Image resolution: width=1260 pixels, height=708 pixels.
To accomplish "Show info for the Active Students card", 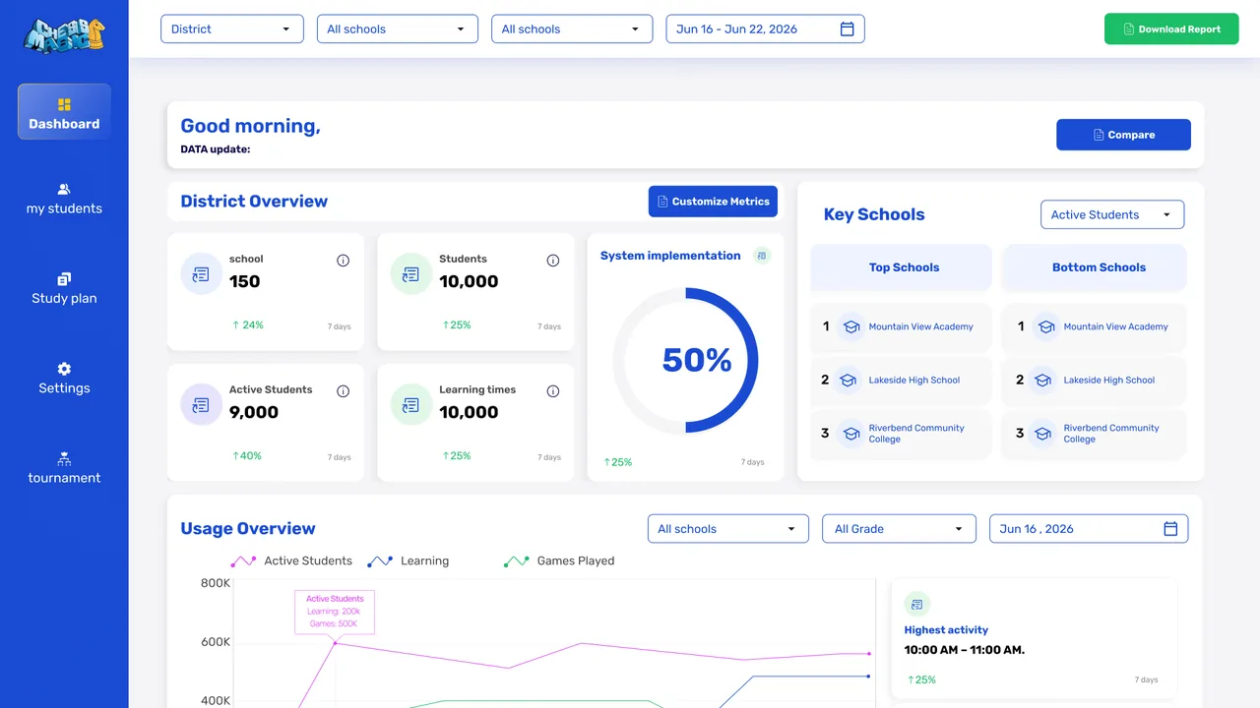I will click(344, 391).
